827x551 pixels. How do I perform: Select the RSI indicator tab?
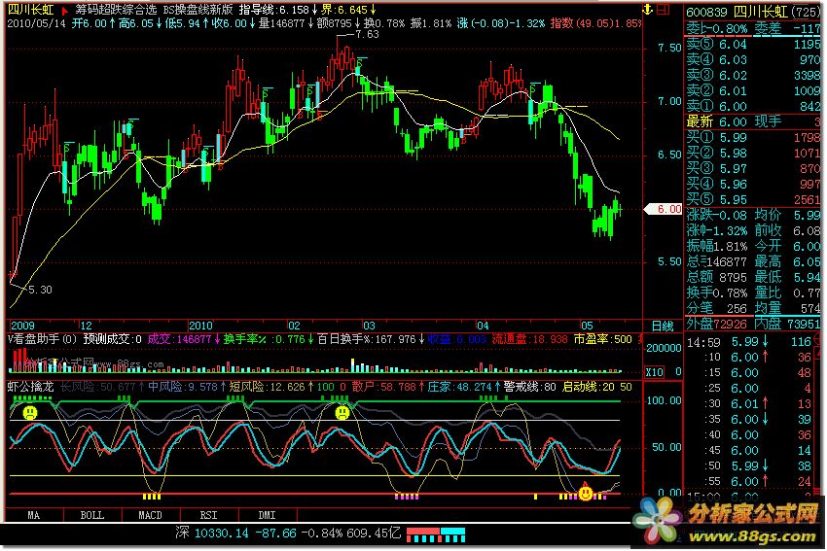(x=208, y=513)
